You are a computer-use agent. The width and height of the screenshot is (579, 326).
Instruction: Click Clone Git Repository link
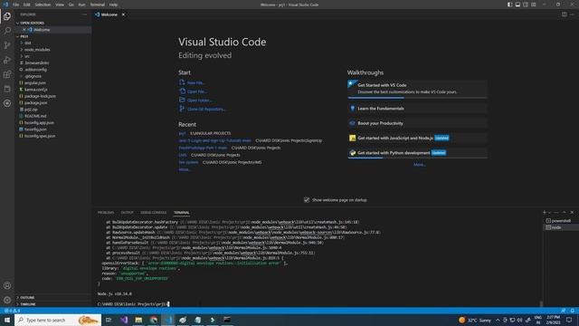[206, 109]
